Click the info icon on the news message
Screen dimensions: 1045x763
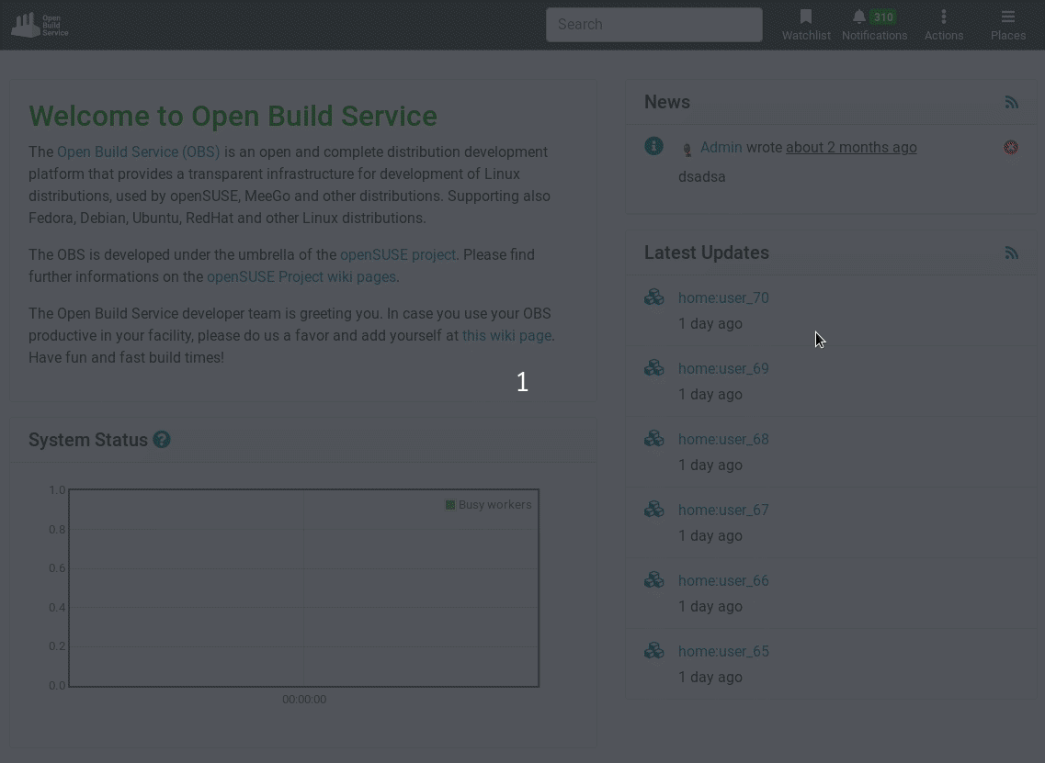653,145
